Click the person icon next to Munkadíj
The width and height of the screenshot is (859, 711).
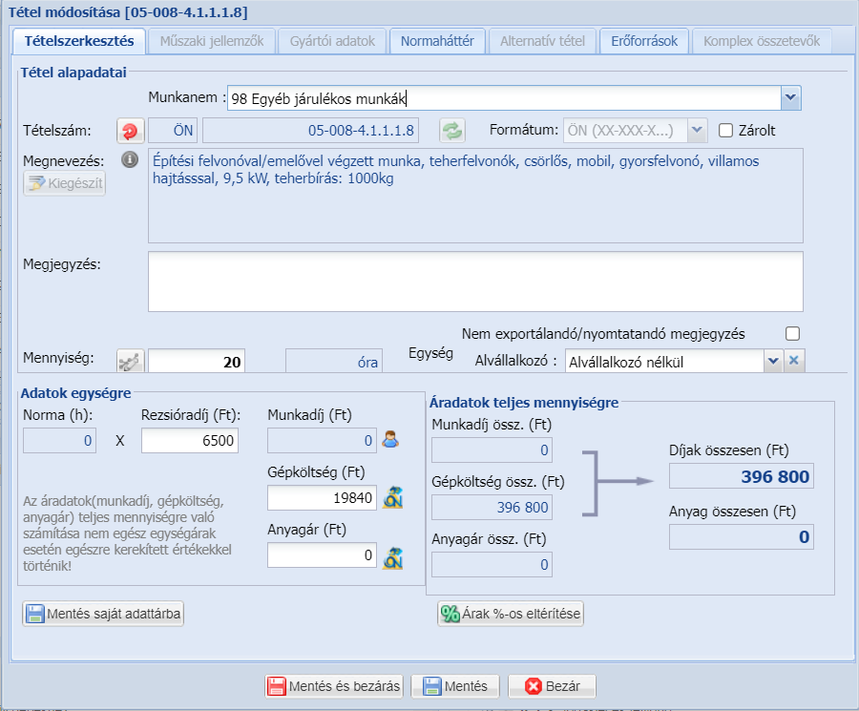click(x=390, y=440)
